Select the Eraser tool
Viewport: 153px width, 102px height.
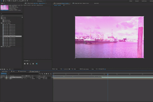[23, 1]
